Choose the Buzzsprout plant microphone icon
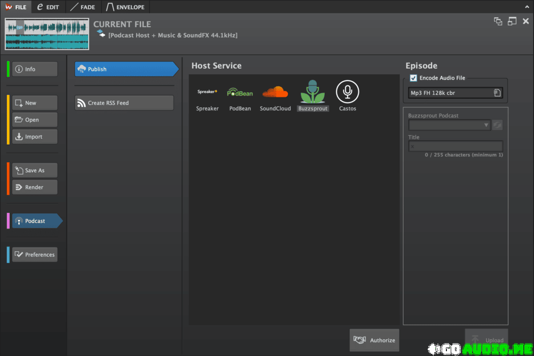This screenshot has height=356, width=534. point(312,92)
